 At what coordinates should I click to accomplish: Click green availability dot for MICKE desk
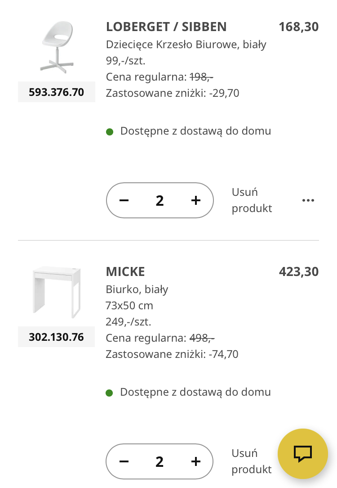click(x=109, y=393)
